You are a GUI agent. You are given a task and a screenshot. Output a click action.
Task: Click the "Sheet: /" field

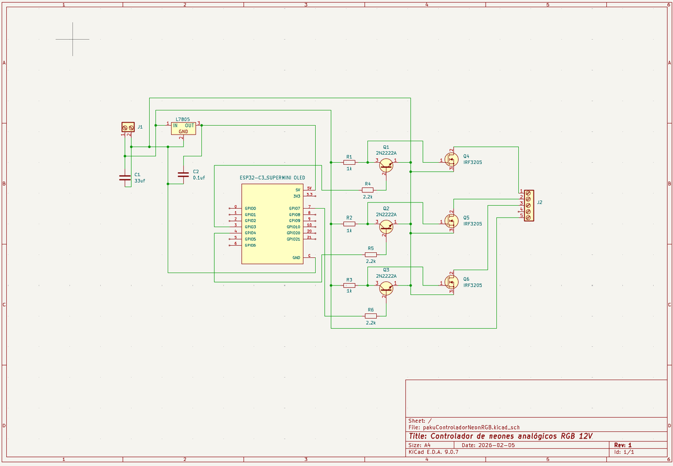pyautogui.click(x=420, y=421)
